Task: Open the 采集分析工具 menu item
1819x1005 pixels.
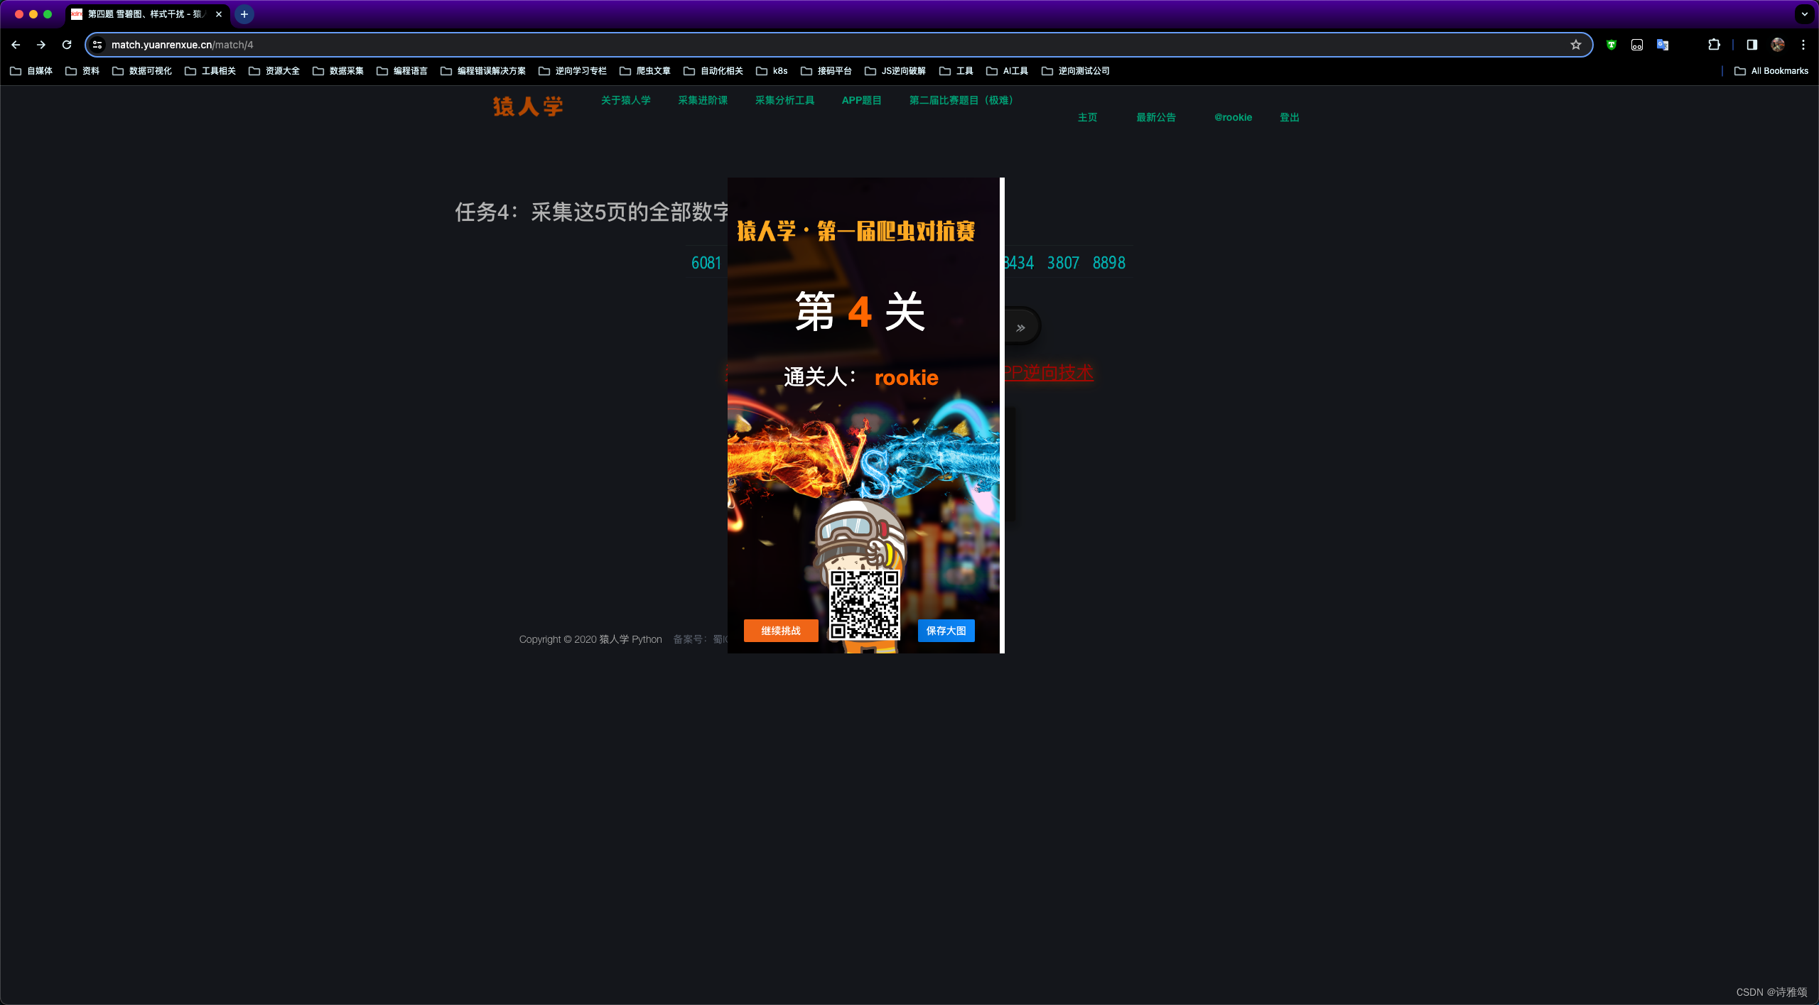Action: 784,100
